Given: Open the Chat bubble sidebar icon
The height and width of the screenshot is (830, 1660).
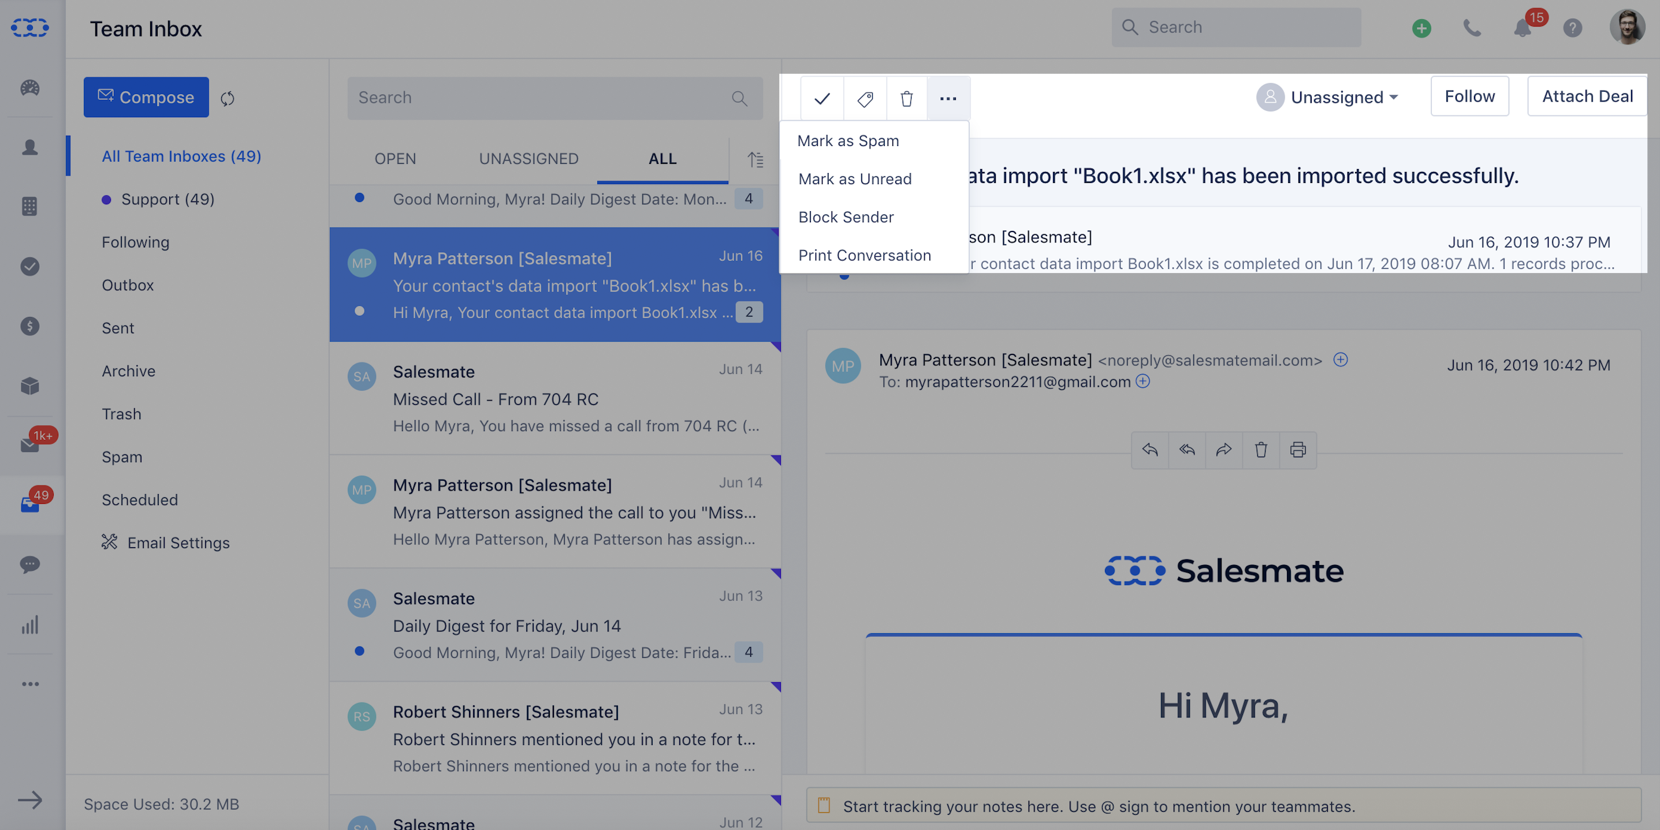Looking at the screenshot, I should (29, 564).
